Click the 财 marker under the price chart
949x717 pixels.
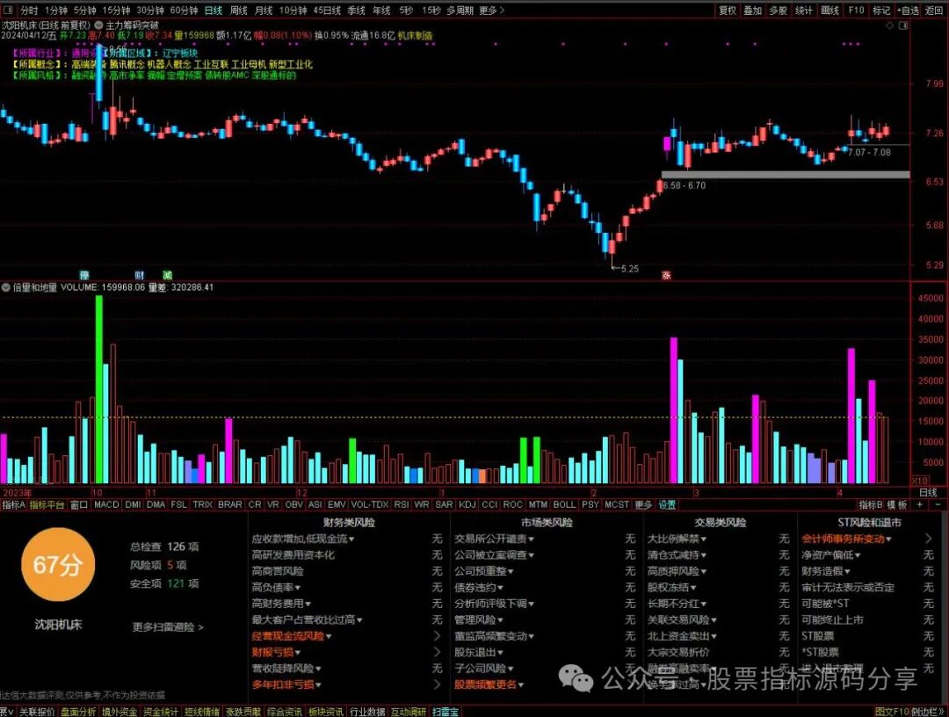(139, 275)
